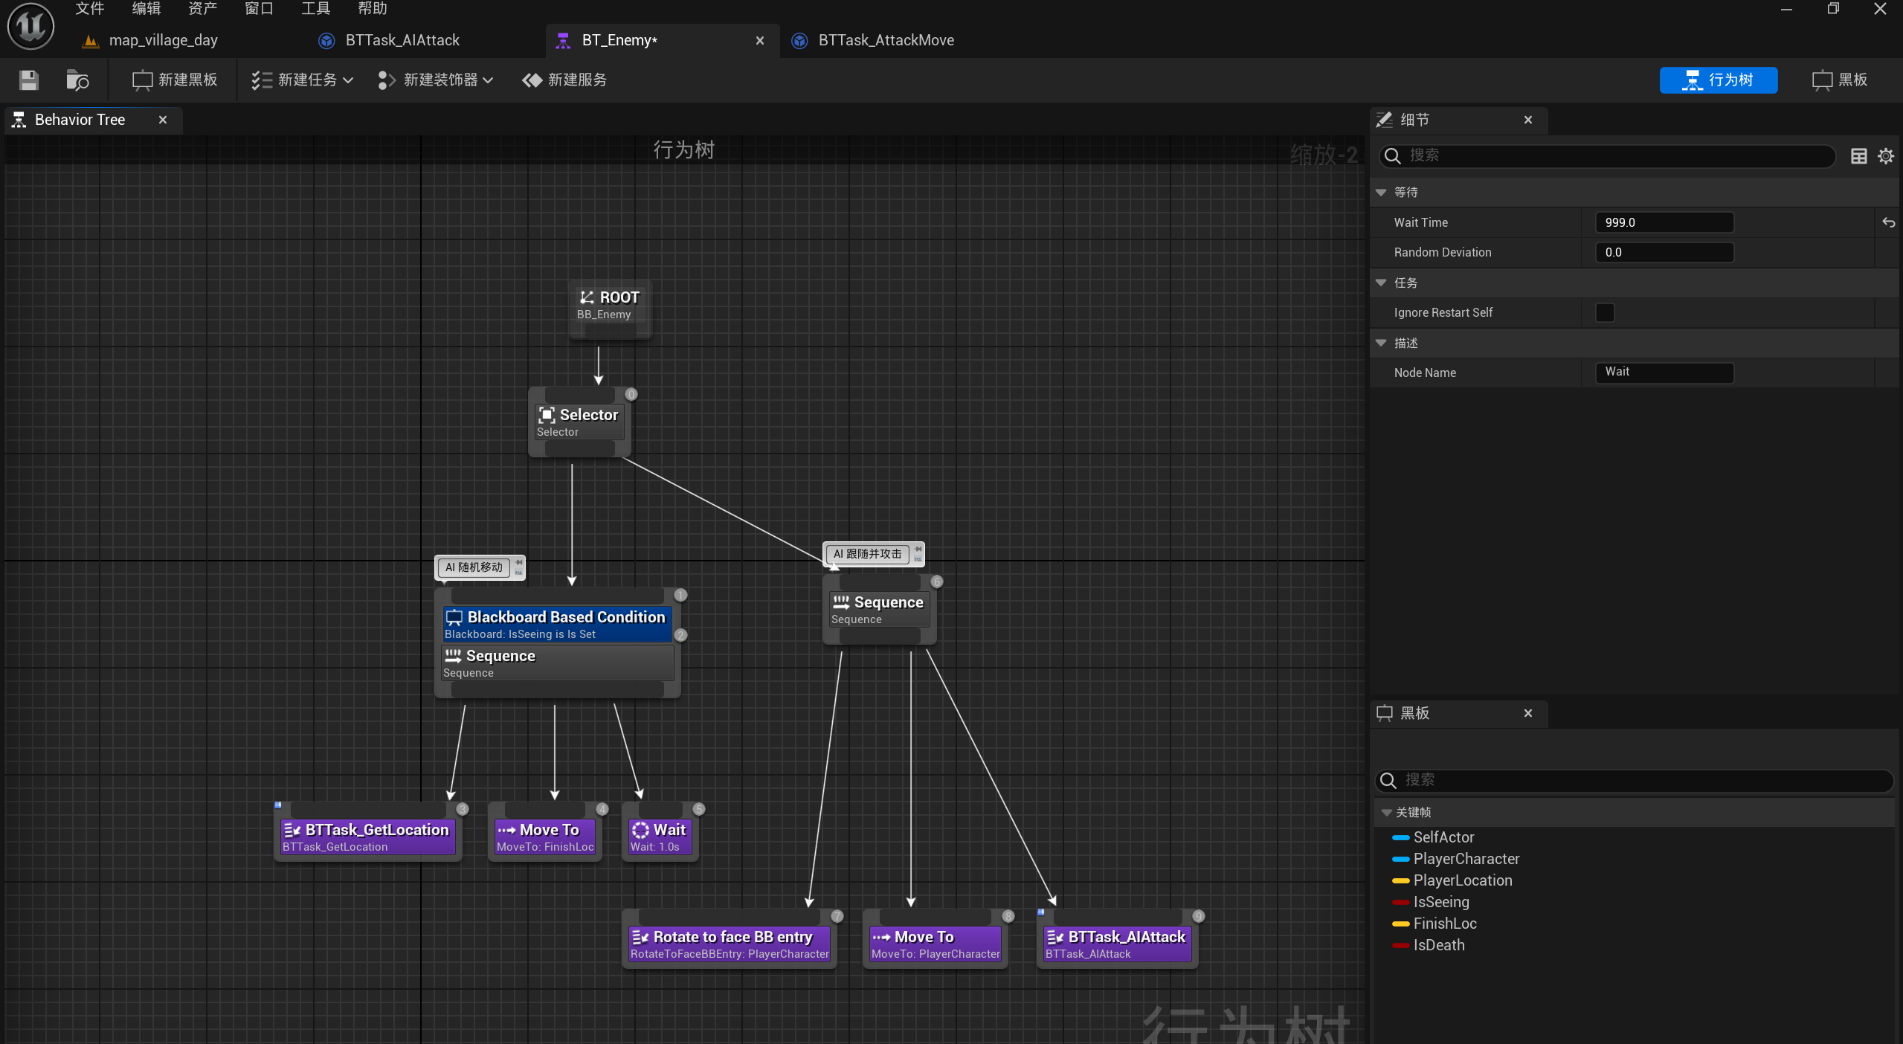
Task: Open the 工具 menu
Action: pos(315,9)
